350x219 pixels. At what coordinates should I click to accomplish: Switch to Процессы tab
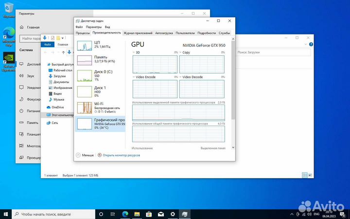click(83, 33)
